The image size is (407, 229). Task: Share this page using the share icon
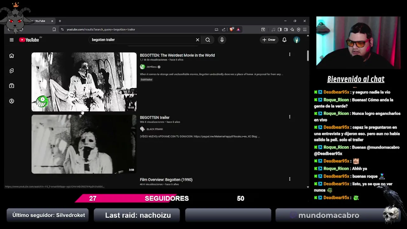point(224,29)
